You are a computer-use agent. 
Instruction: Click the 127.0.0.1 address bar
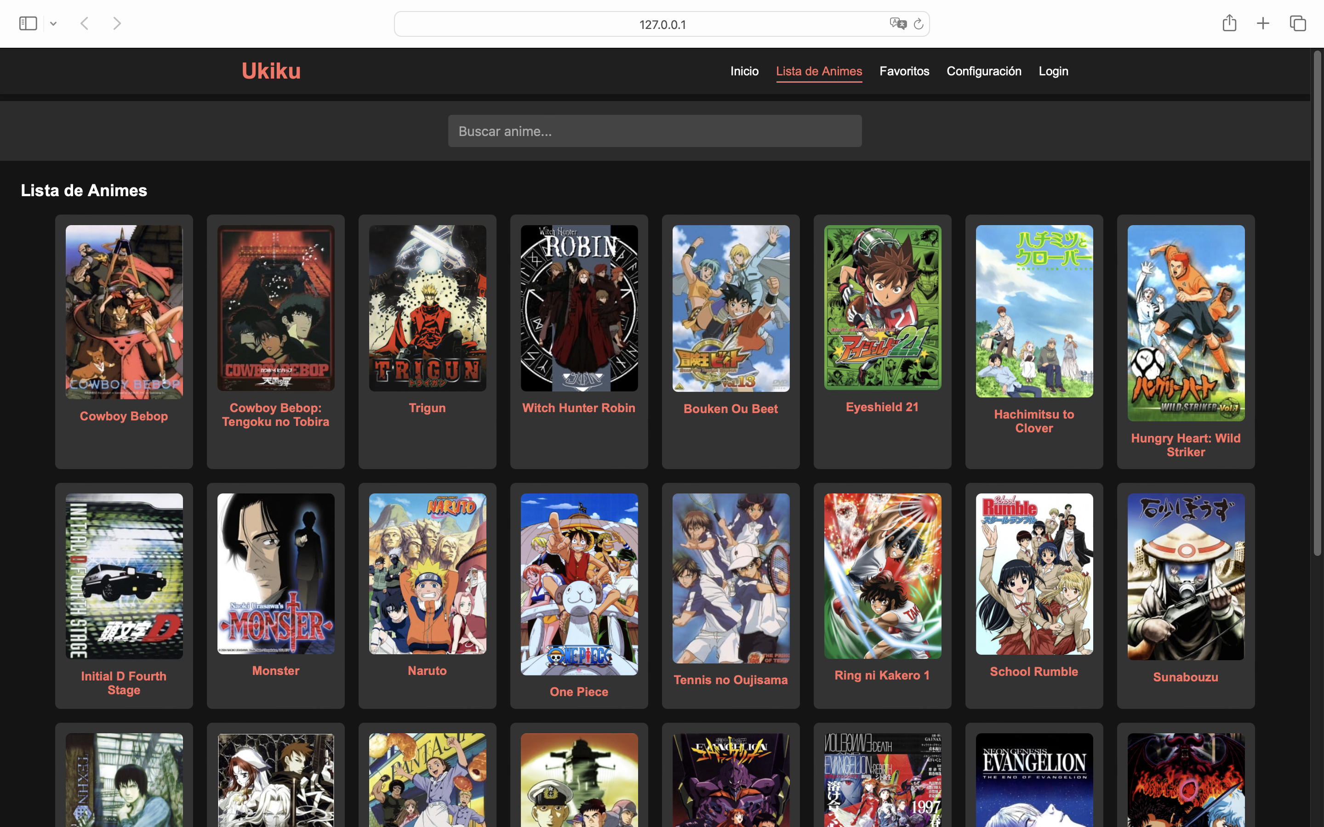tap(662, 24)
